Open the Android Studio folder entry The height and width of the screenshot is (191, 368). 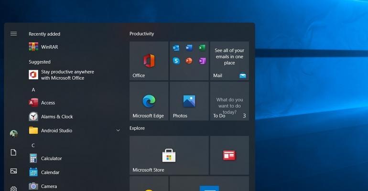click(75, 130)
